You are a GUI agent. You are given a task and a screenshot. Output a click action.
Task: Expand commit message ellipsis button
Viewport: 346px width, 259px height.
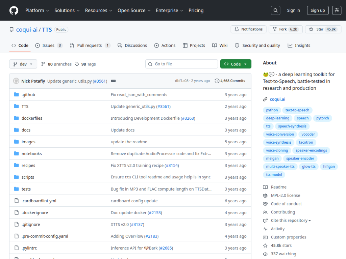(113, 81)
